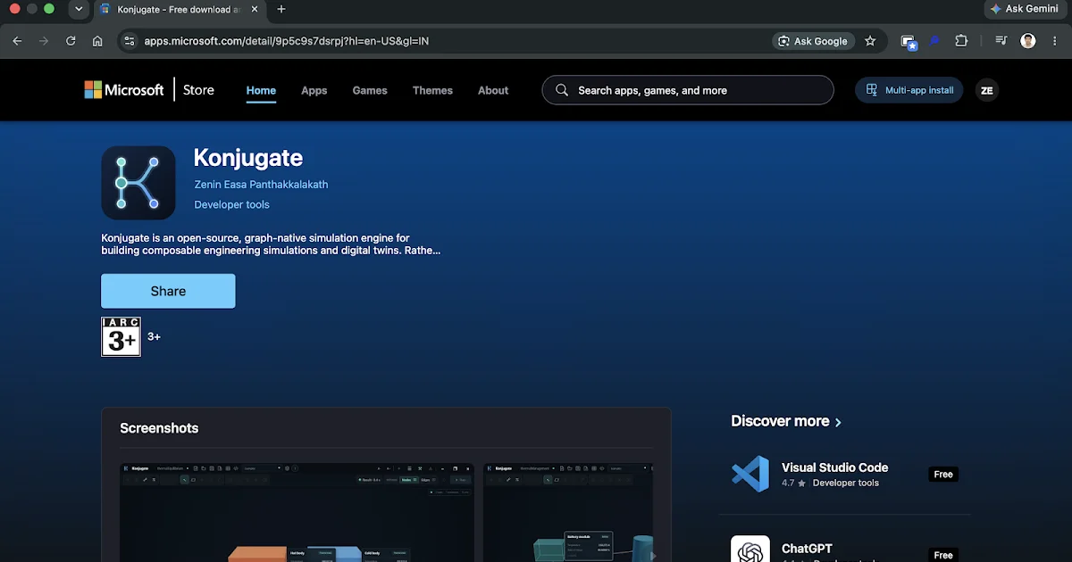The height and width of the screenshot is (562, 1072).
Task: Open the Developer tools category link under Konjugate
Action: [231, 204]
